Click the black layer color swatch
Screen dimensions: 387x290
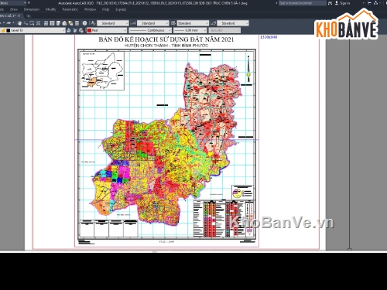(x=9, y=30)
